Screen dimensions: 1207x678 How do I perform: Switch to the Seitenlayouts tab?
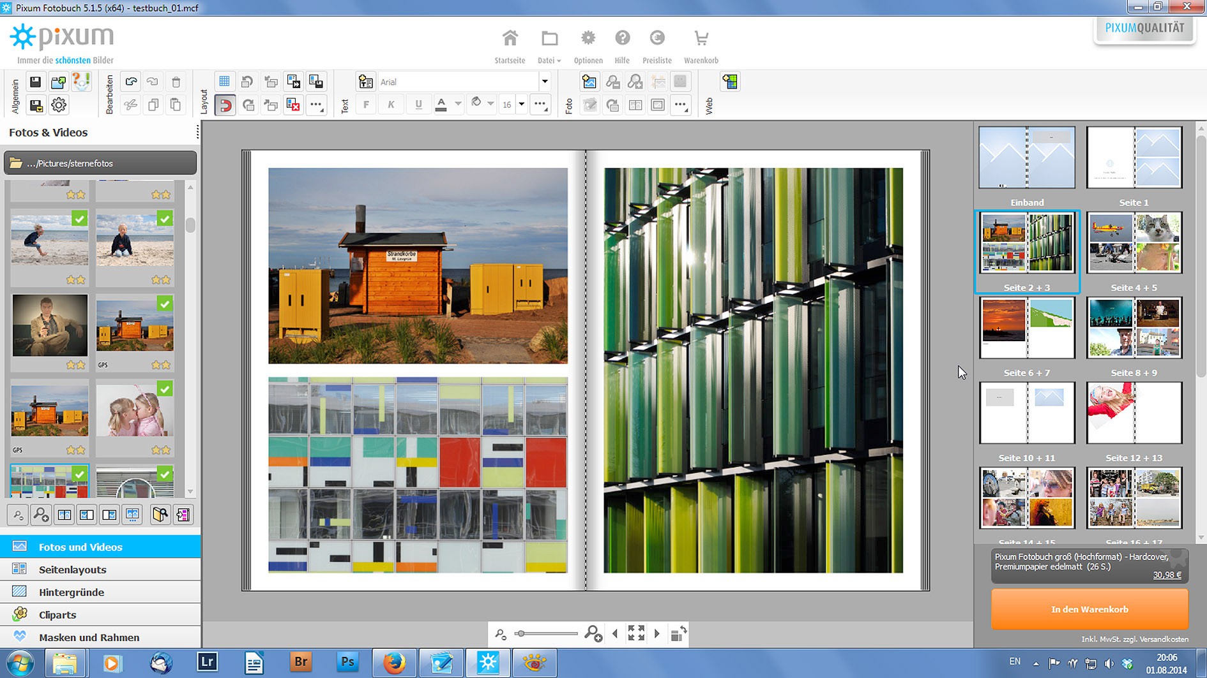click(72, 570)
